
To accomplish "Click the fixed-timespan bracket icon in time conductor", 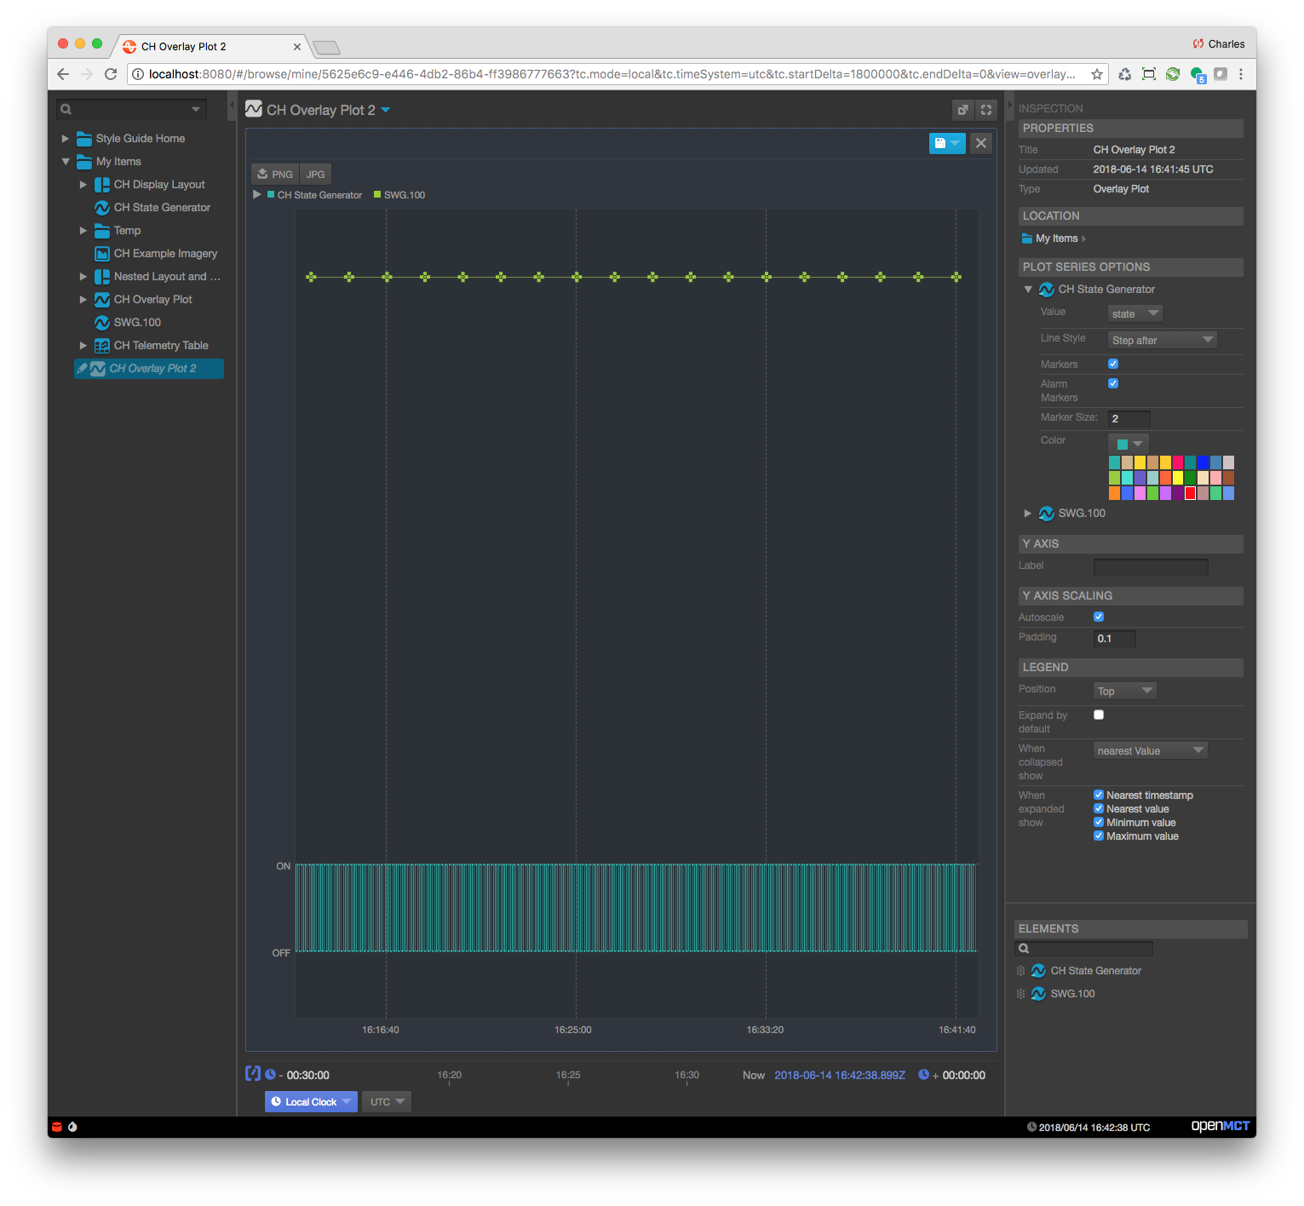I will 252,1074.
